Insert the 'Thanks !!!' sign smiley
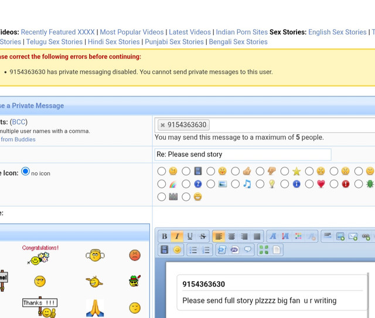 pyautogui.click(x=40, y=307)
